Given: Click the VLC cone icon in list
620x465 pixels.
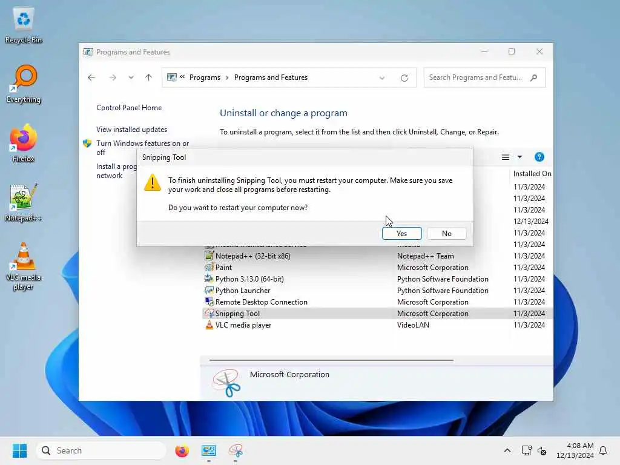Looking at the screenshot, I should [209, 325].
